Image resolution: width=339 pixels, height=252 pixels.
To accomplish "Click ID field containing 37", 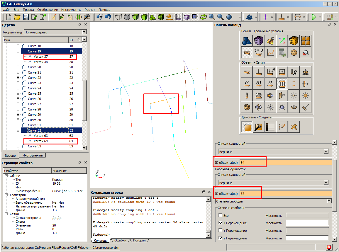I will point(286,193).
